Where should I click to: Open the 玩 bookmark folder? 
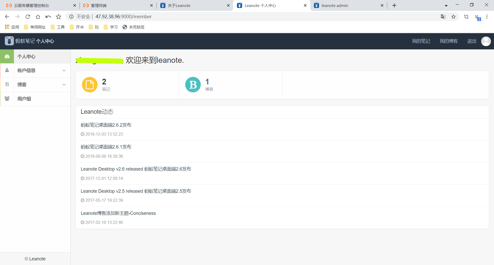pyautogui.click(x=94, y=27)
